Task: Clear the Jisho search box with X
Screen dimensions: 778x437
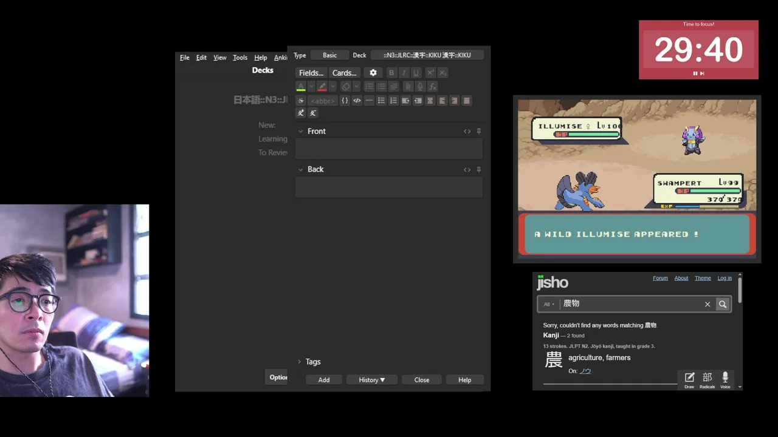Action: [707, 304]
